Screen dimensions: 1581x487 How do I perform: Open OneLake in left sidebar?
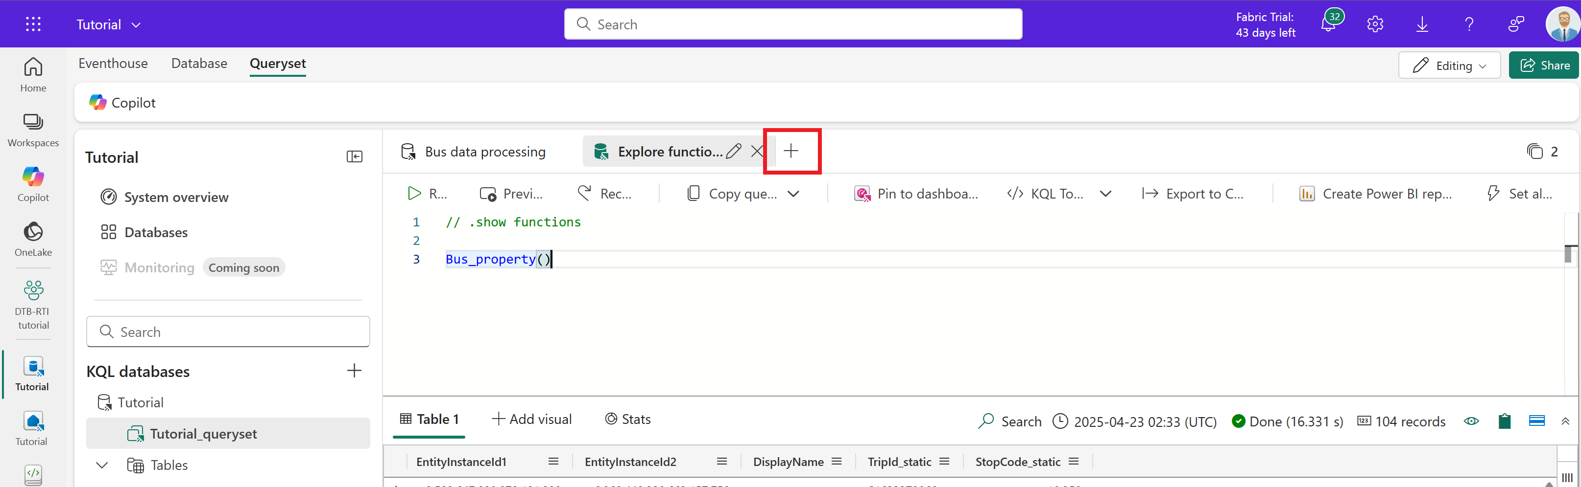coord(33,240)
